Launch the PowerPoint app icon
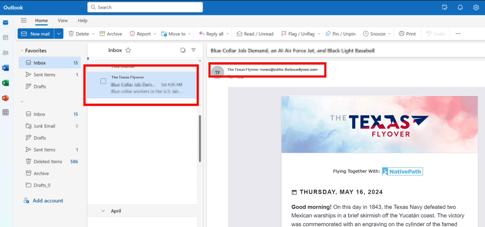 [x=6, y=98]
